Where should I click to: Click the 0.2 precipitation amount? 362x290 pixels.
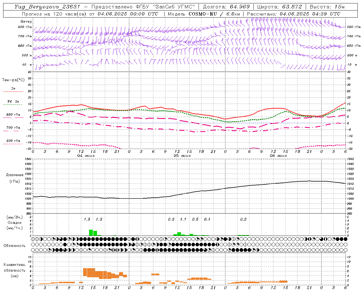[243, 219]
